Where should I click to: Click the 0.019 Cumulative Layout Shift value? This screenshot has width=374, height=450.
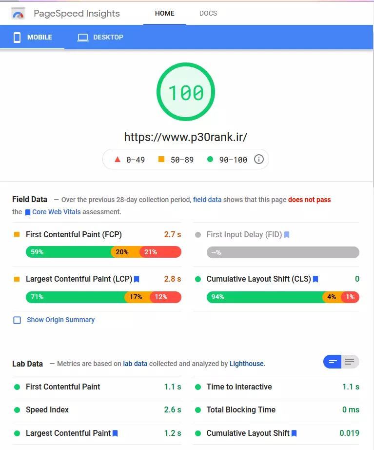pyautogui.click(x=349, y=433)
